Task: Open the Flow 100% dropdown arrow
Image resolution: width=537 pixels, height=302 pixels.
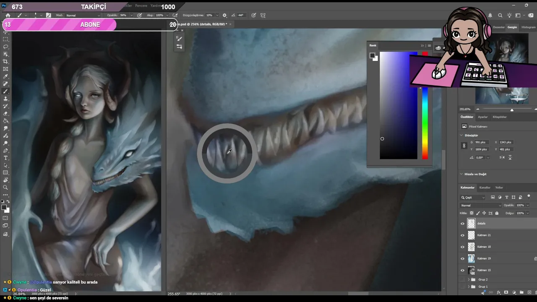Action: (x=167, y=16)
